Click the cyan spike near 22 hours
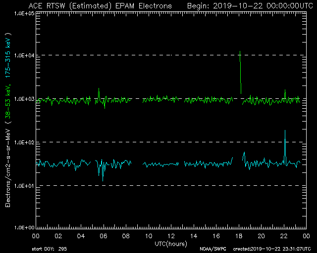 click(x=285, y=141)
